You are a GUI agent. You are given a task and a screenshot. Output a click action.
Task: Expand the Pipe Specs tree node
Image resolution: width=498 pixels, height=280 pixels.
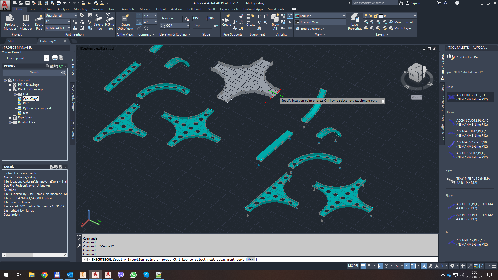click(10, 118)
